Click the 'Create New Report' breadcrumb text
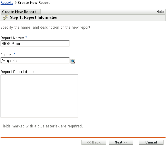This screenshot has height=147, width=167. pyautogui.click(x=34, y=3)
